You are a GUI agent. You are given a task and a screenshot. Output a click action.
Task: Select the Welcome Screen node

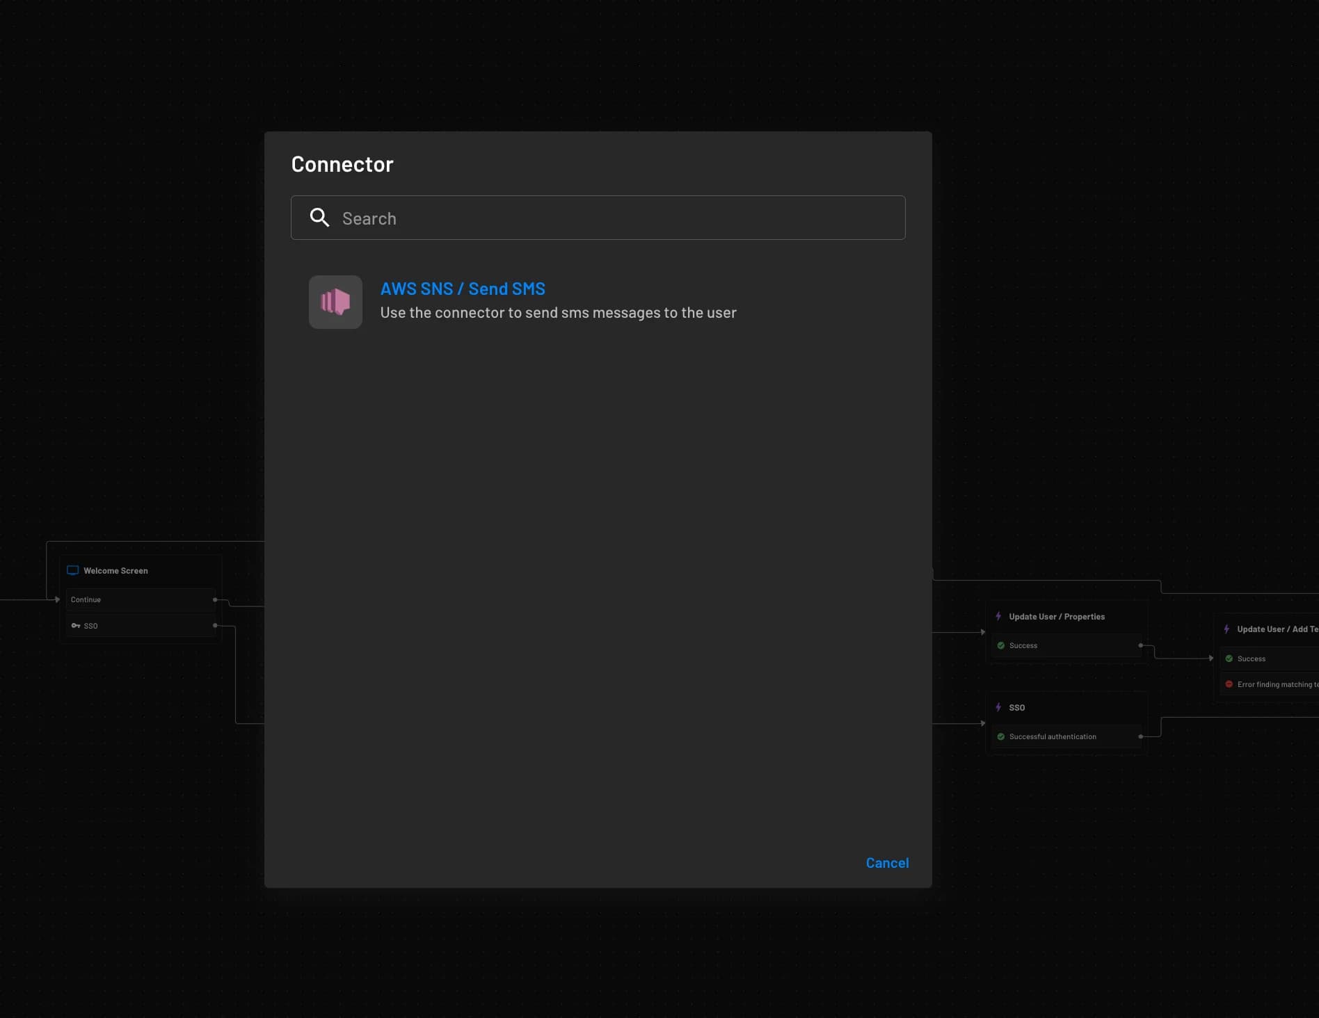coord(139,570)
